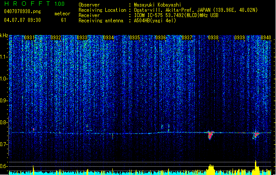Click the 0938 time marker

coord(213,38)
